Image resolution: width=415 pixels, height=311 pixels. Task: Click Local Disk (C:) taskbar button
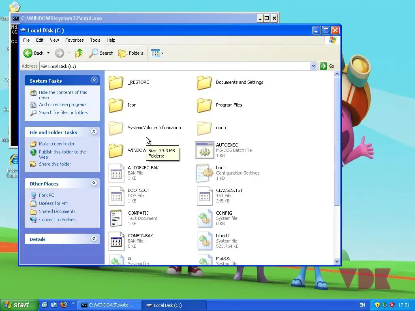(x=174, y=305)
